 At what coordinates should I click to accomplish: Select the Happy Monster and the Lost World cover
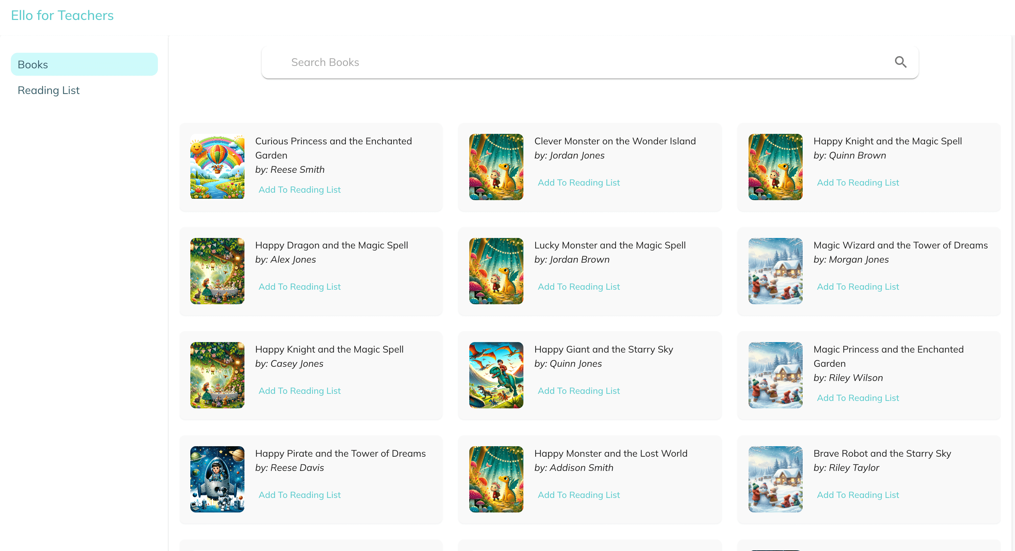tap(496, 479)
